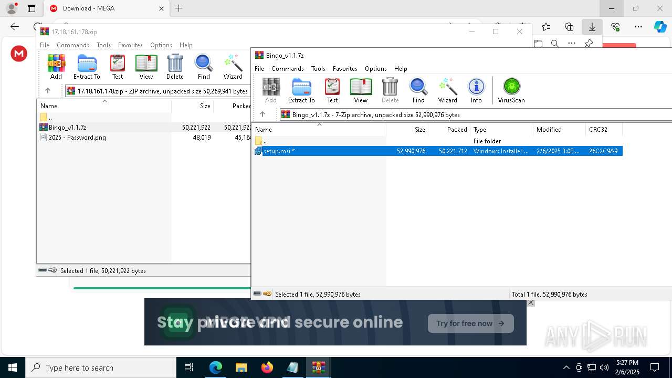Open Edge Collections icon
The image size is (672, 378).
click(569, 27)
